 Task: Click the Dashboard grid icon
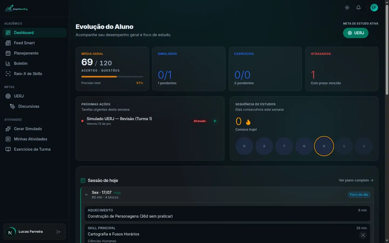pos(8,33)
